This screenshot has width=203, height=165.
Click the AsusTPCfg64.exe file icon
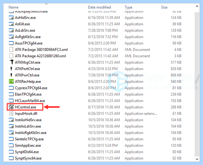point(11,43)
